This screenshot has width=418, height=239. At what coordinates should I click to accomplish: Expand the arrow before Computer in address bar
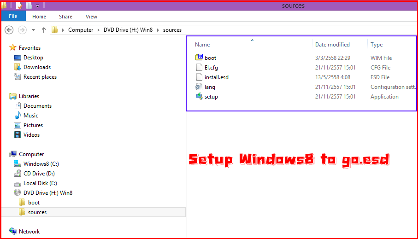coord(63,30)
